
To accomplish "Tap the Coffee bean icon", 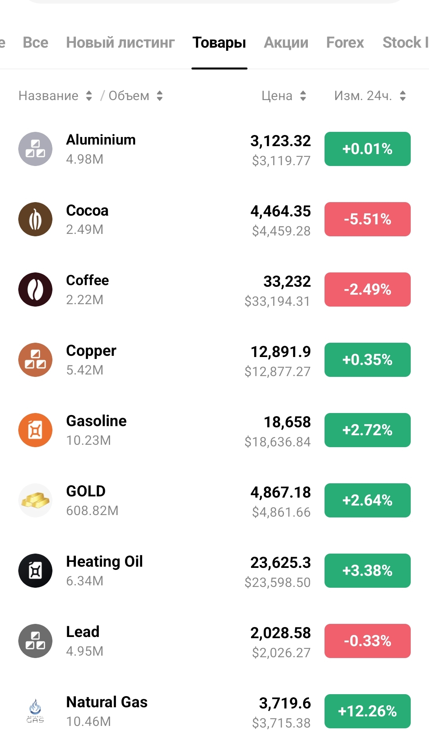I will pyautogui.click(x=35, y=290).
